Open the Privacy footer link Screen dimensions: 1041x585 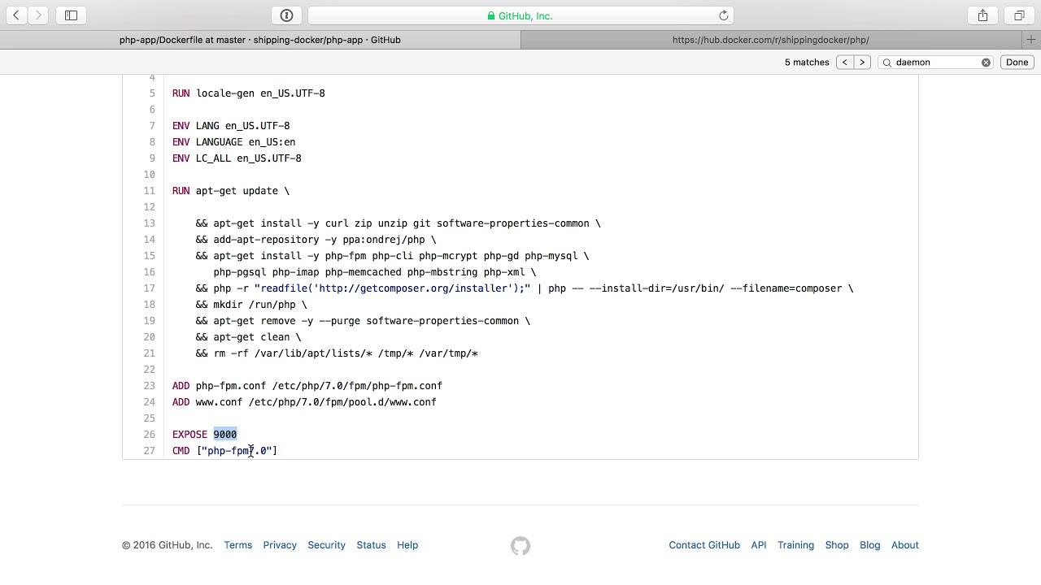280,545
